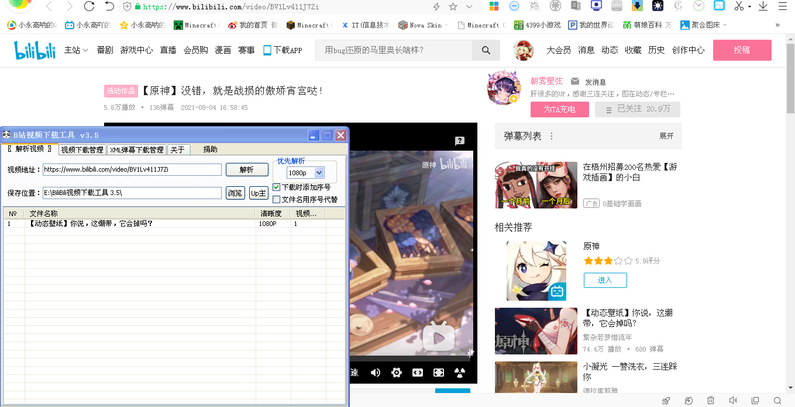Image resolution: width=795 pixels, height=407 pixels.
Task: Click the search magnifier icon in bilibili header
Action: [486, 50]
